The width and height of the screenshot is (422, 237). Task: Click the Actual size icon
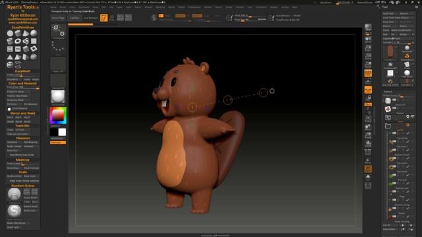coord(368,57)
